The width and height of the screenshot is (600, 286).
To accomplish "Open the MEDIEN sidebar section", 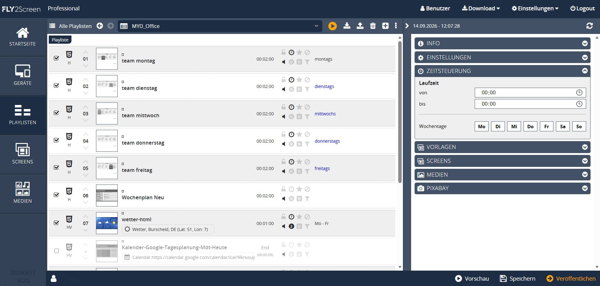I will (23, 194).
